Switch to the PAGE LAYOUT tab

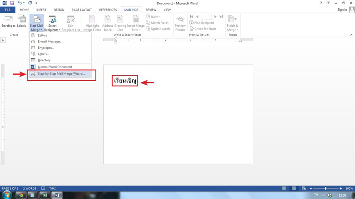click(82, 10)
